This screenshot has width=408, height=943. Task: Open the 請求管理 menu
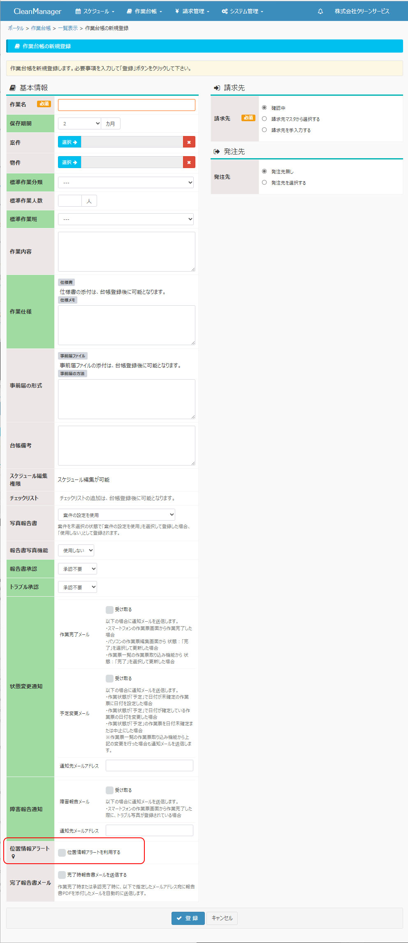click(192, 12)
